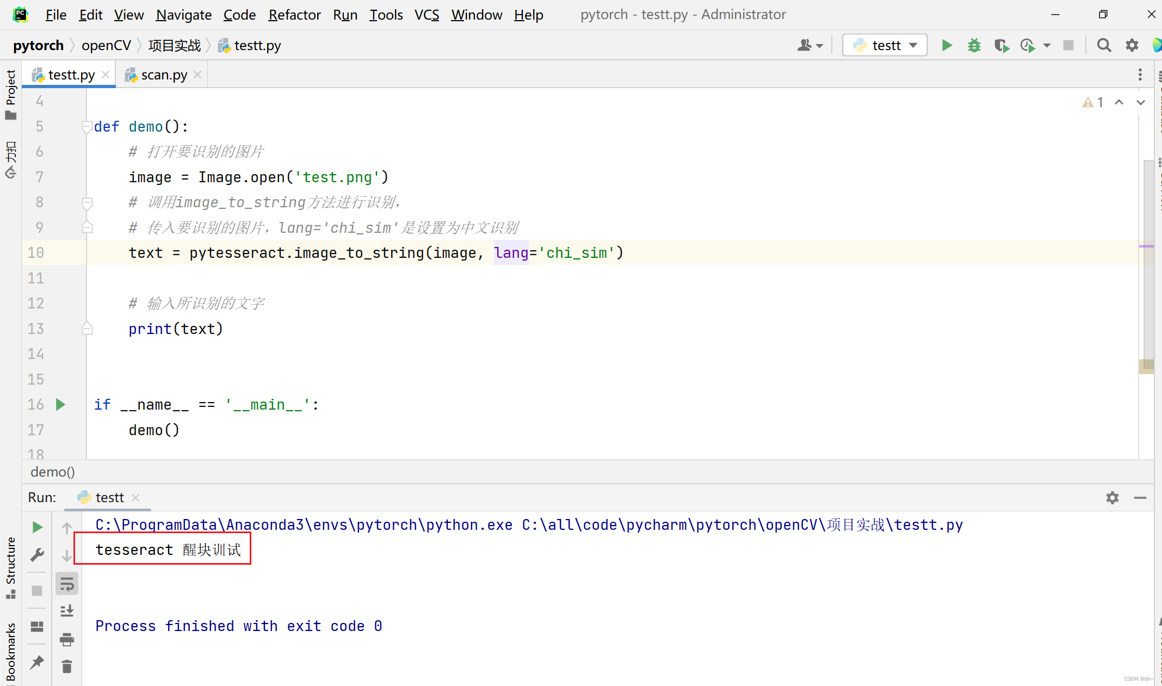Image resolution: width=1162 pixels, height=686 pixels.
Task: Hide the Run tool window minimize icon
Action: coord(1140,498)
